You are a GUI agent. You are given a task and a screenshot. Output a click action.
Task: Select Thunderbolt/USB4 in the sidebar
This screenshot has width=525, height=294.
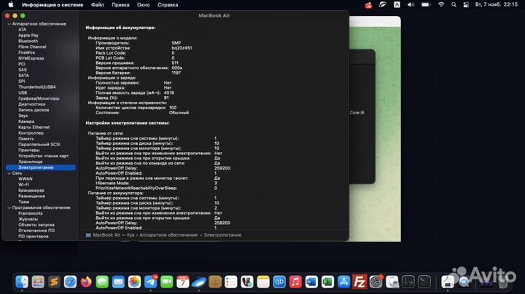point(36,87)
